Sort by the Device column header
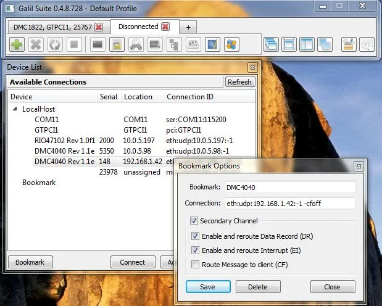 (53, 97)
